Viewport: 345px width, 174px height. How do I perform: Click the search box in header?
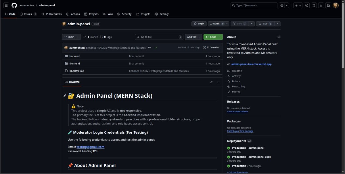tap(254, 5)
